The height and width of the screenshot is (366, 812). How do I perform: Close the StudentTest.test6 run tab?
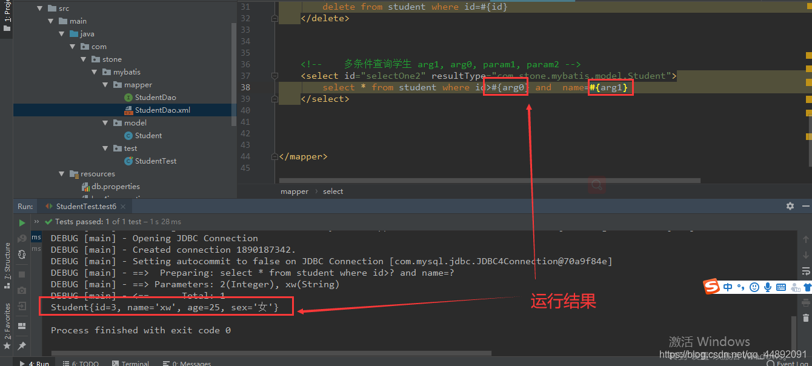click(123, 207)
